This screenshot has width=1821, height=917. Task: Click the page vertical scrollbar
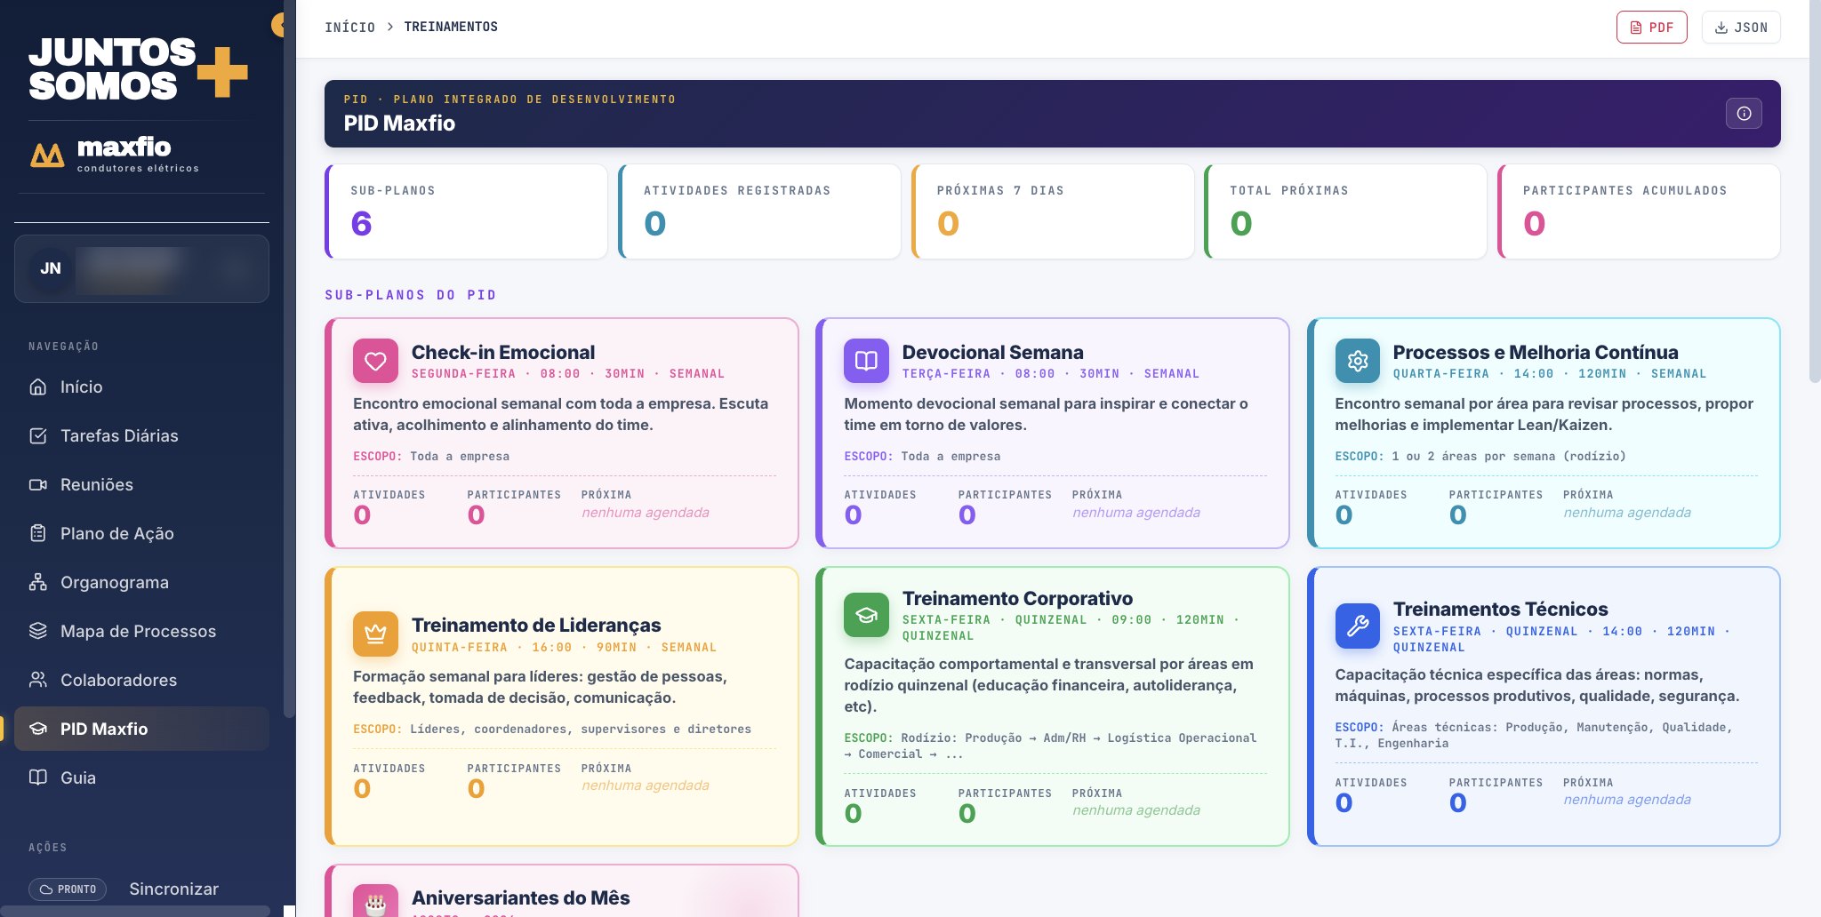click(x=1814, y=191)
